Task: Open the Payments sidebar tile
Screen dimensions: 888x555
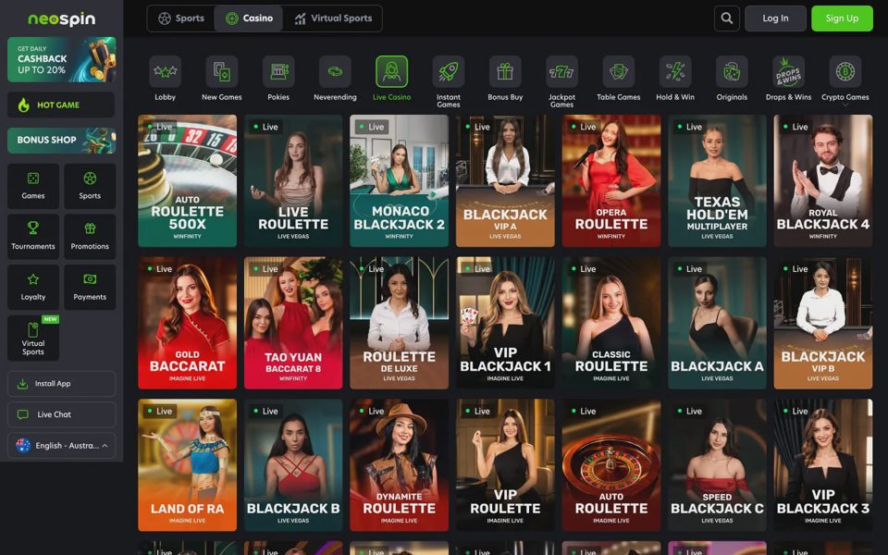Action: [x=90, y=287]
